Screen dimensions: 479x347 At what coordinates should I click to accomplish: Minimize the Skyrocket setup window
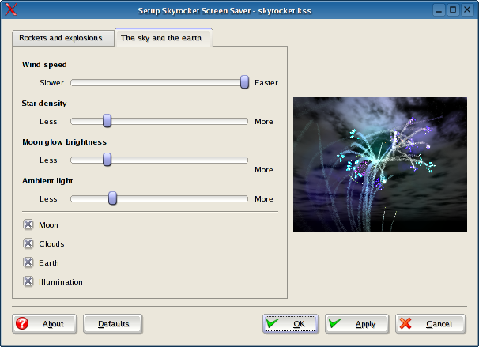click(439, 10)
